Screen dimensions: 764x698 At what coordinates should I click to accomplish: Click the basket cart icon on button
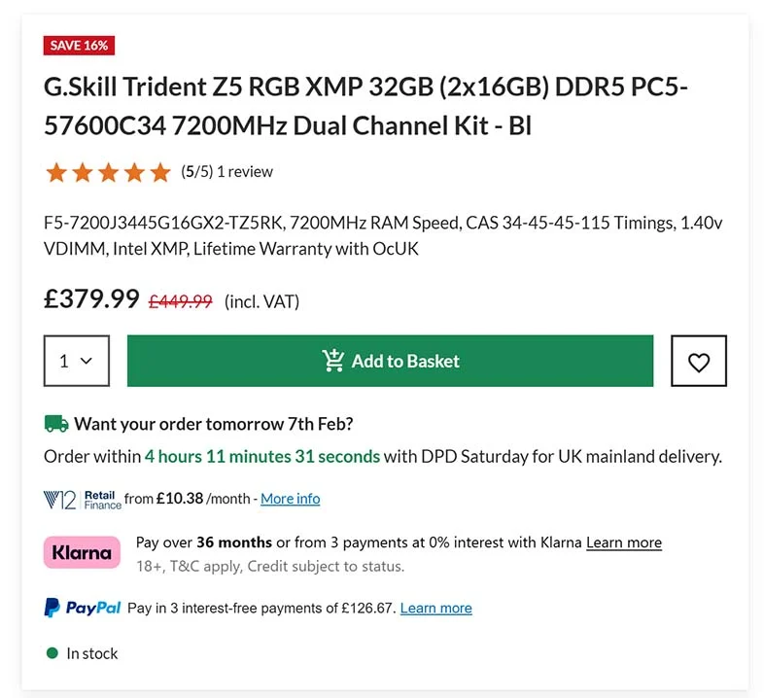333,361
